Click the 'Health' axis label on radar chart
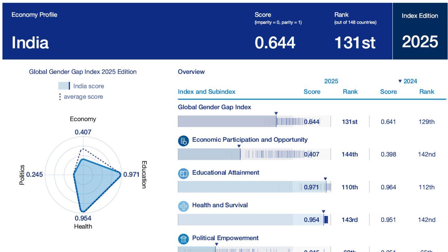Screen dimensions: 448x252 (83, 226)
